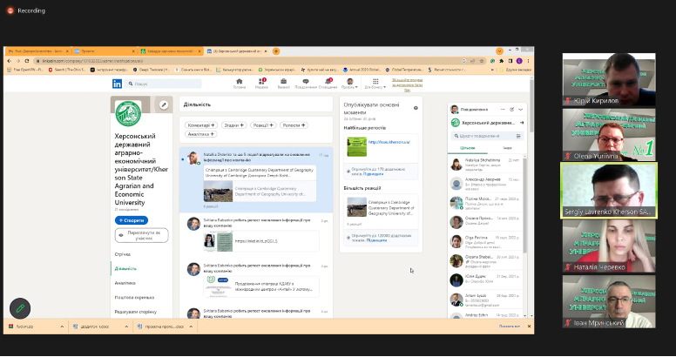This screenshot has height=357, width=676.
Task: Open the Мережа network icon
Action: pyautogui.click(x=261, y=84)
